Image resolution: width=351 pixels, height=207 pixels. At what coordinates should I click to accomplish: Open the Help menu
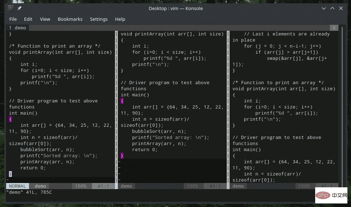point(120,19)
